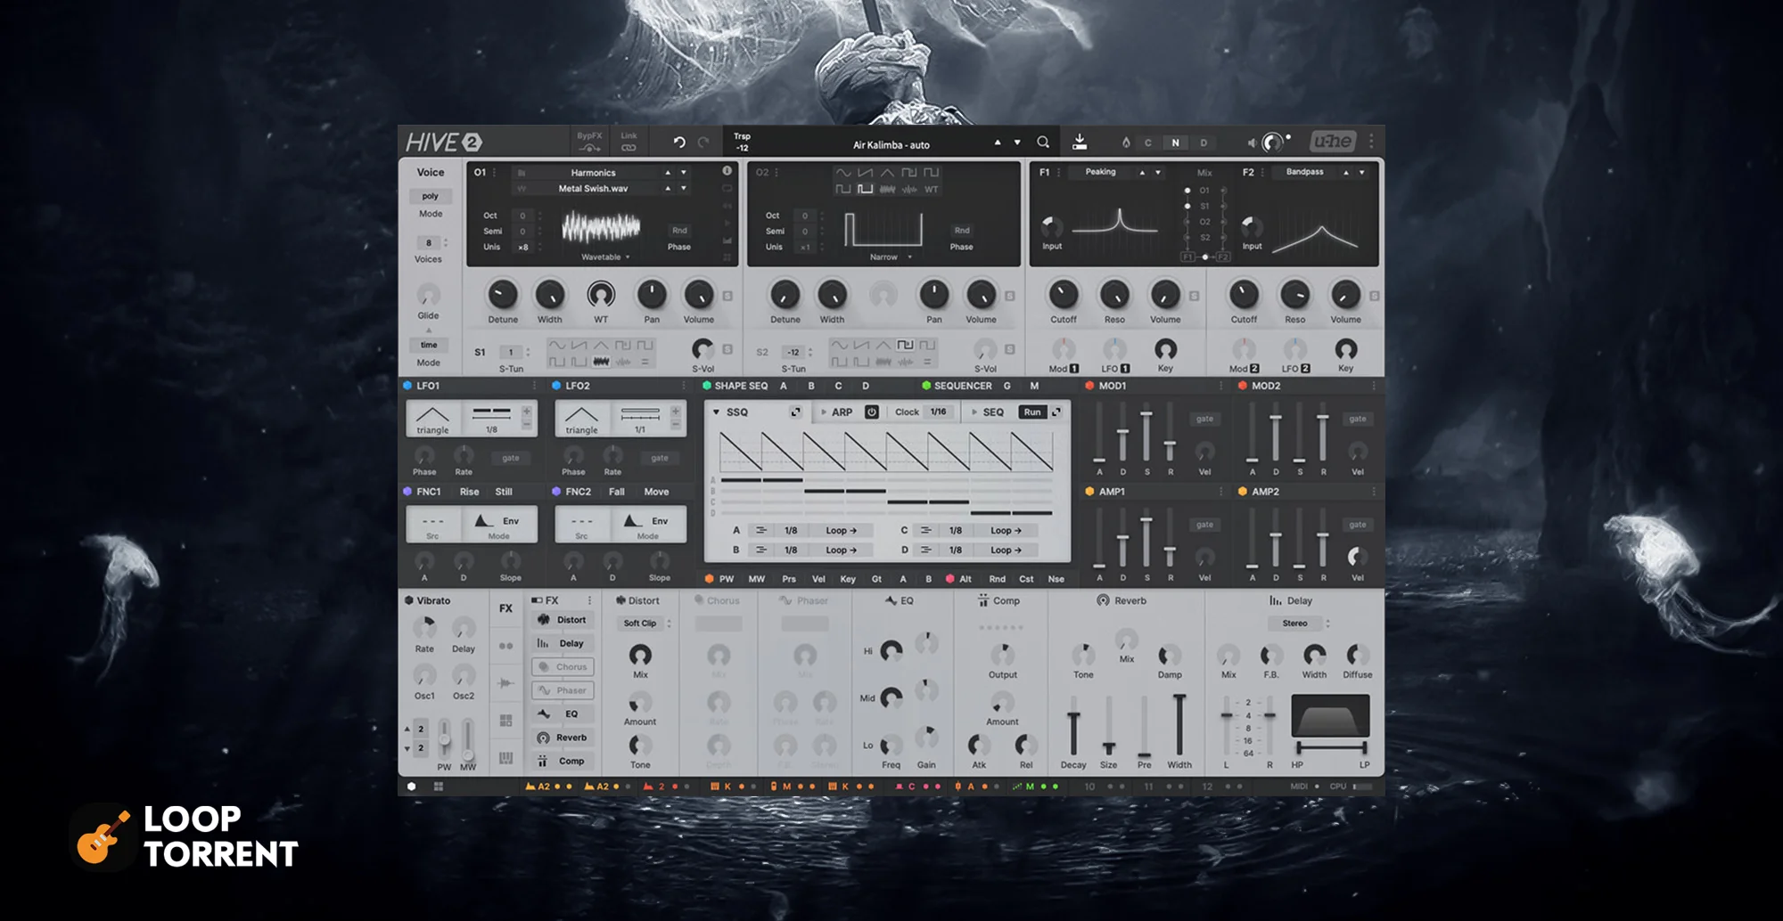Toggle the MOD1 gate button
This screenshot has width=1783, height=921.
pos(1204,419)
